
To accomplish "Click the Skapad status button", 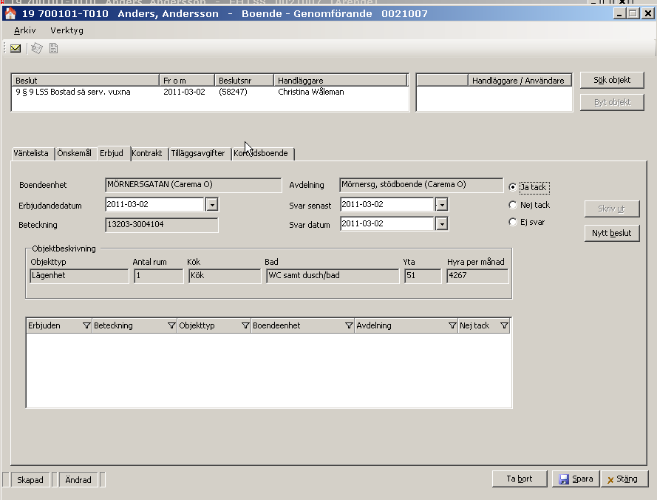I will click(30, 480).
